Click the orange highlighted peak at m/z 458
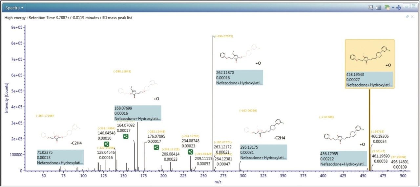Image resolution: width=420 pixels, height=187 pixels. tap(370, 129)
